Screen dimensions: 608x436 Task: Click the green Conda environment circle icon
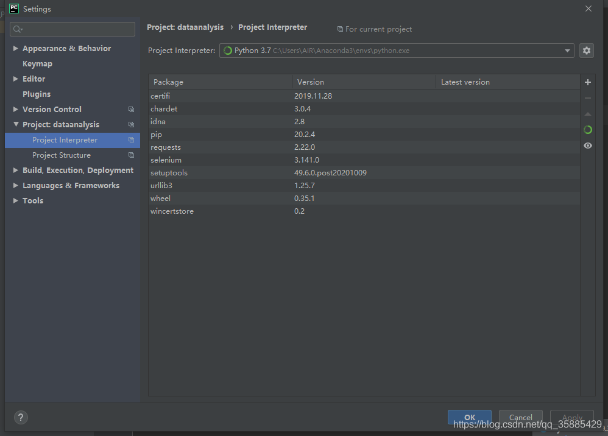point(588,130)
